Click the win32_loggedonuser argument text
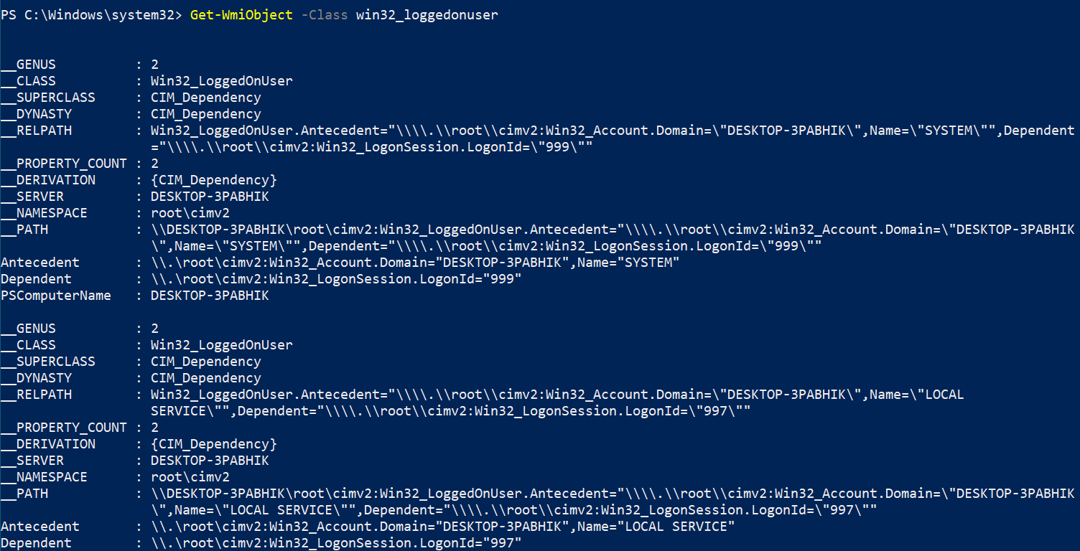 (x=427, y=14)
